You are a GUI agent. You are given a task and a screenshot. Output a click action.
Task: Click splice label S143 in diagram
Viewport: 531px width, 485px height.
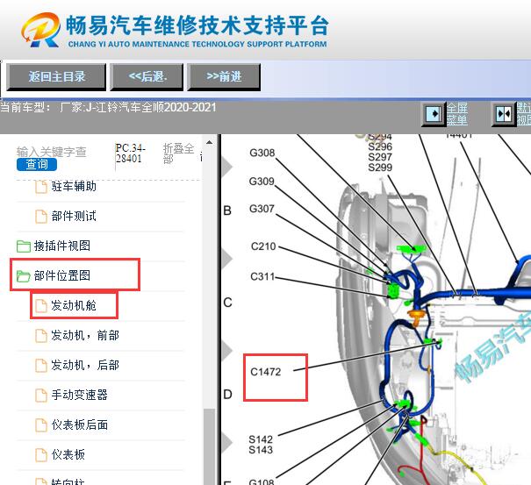pos(261,450)
